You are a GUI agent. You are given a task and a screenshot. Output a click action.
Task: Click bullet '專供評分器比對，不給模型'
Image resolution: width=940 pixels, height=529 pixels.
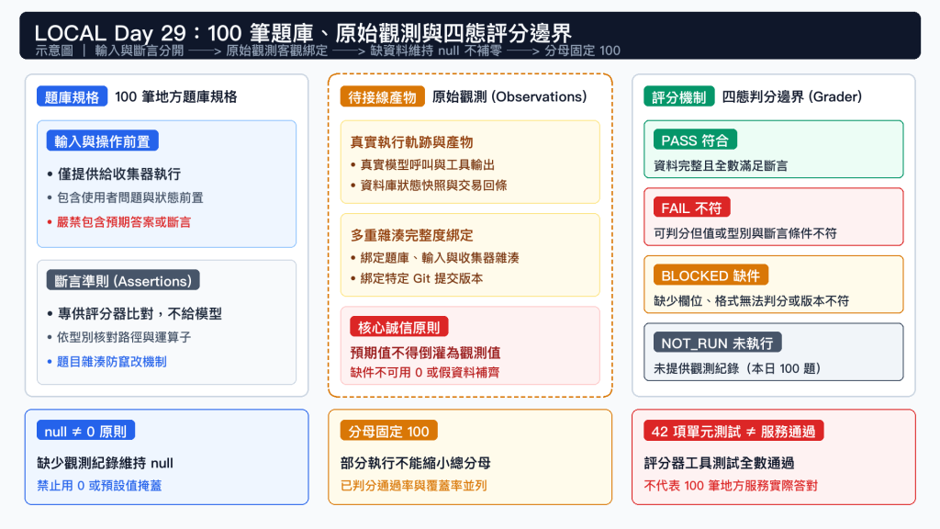140,314
